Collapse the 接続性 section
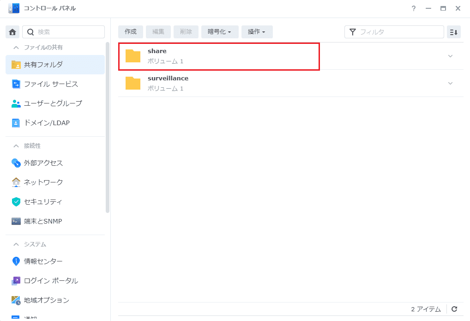 pos(16,146)
